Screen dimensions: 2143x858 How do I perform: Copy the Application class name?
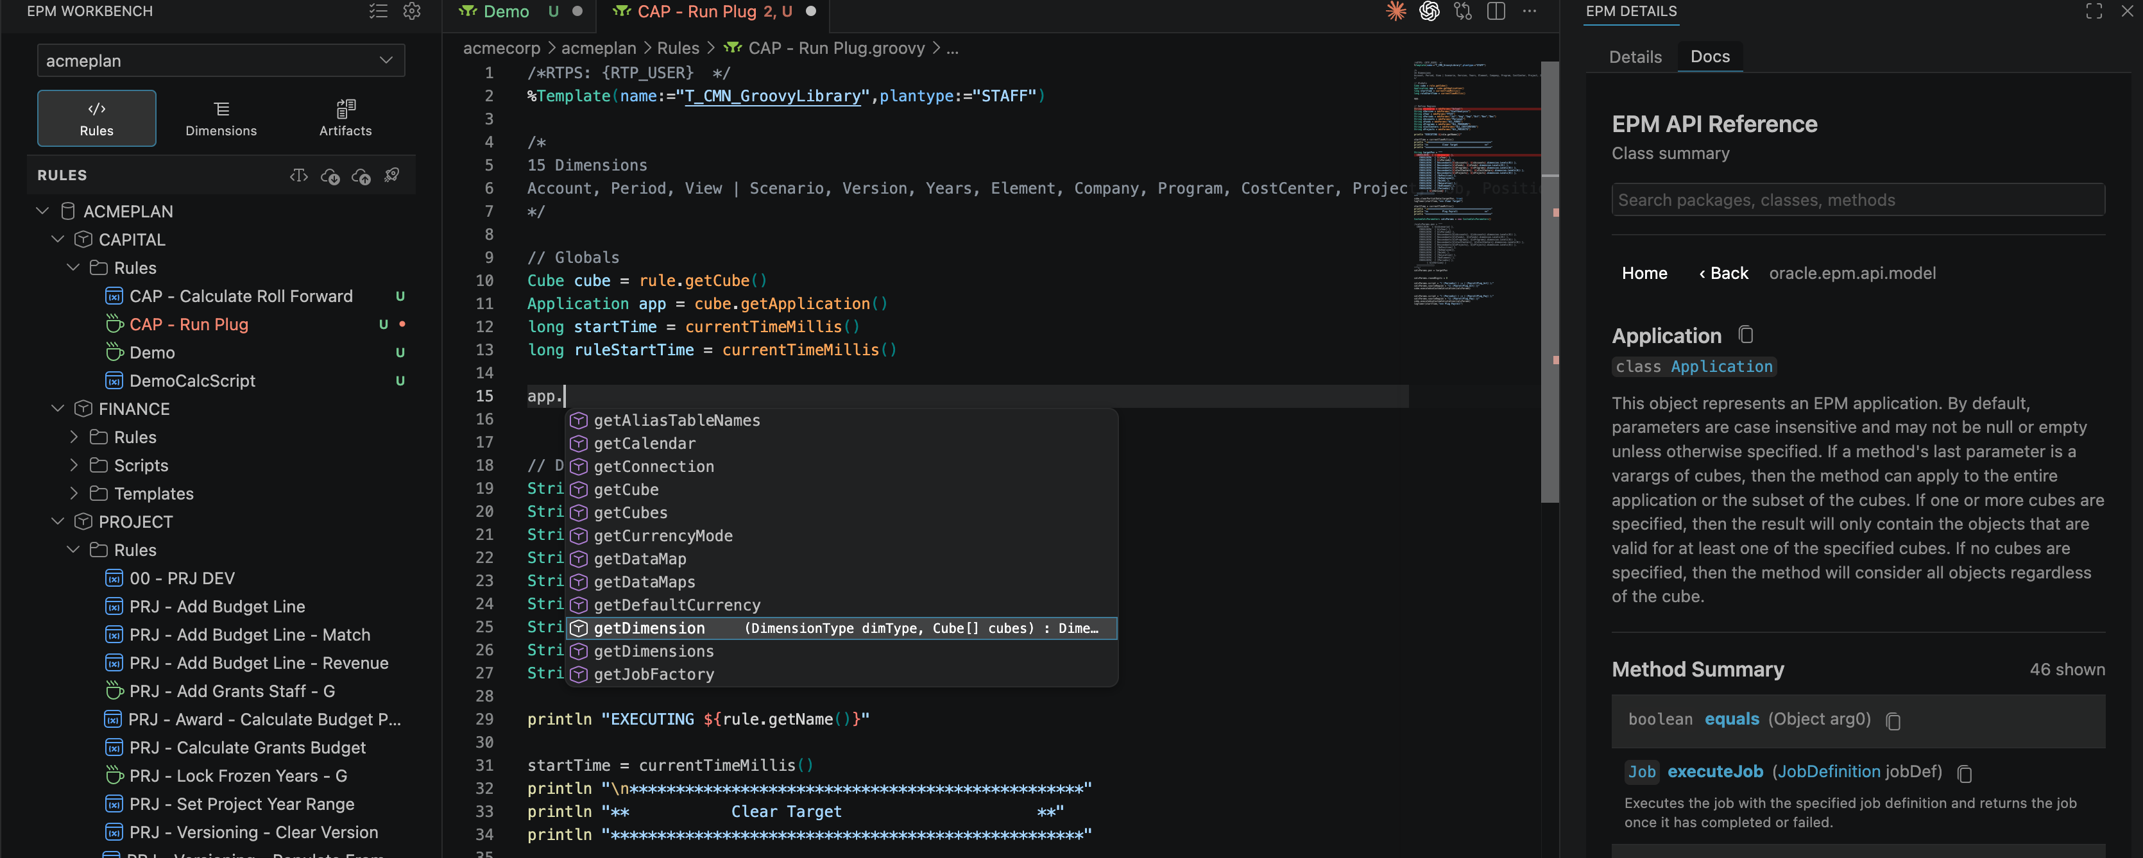tap(1746, 335)
